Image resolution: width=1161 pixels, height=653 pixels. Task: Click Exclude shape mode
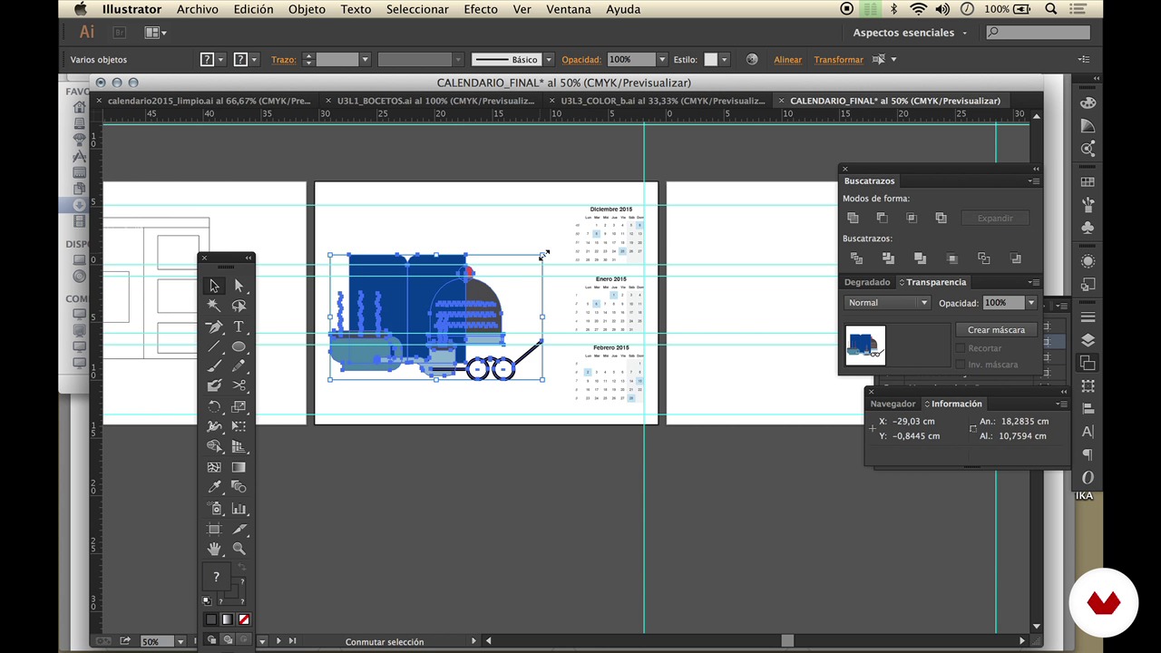click(941, 218)
